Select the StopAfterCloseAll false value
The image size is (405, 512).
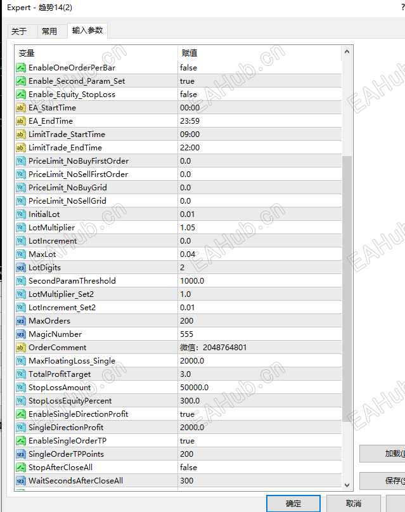[188, 467]
